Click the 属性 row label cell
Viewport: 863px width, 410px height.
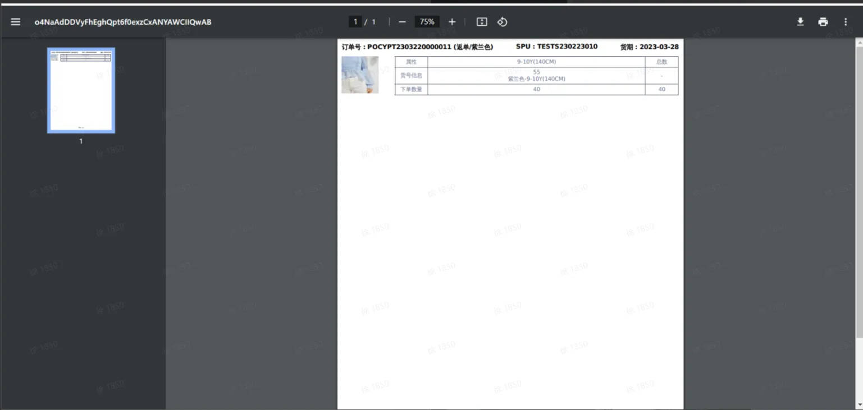[x=411, y=62]
